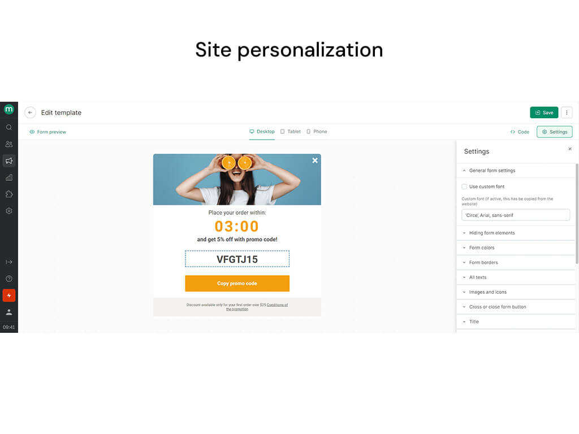579x434 pixels.
Task: Open the three-dot more options menu
Action: 567,112
